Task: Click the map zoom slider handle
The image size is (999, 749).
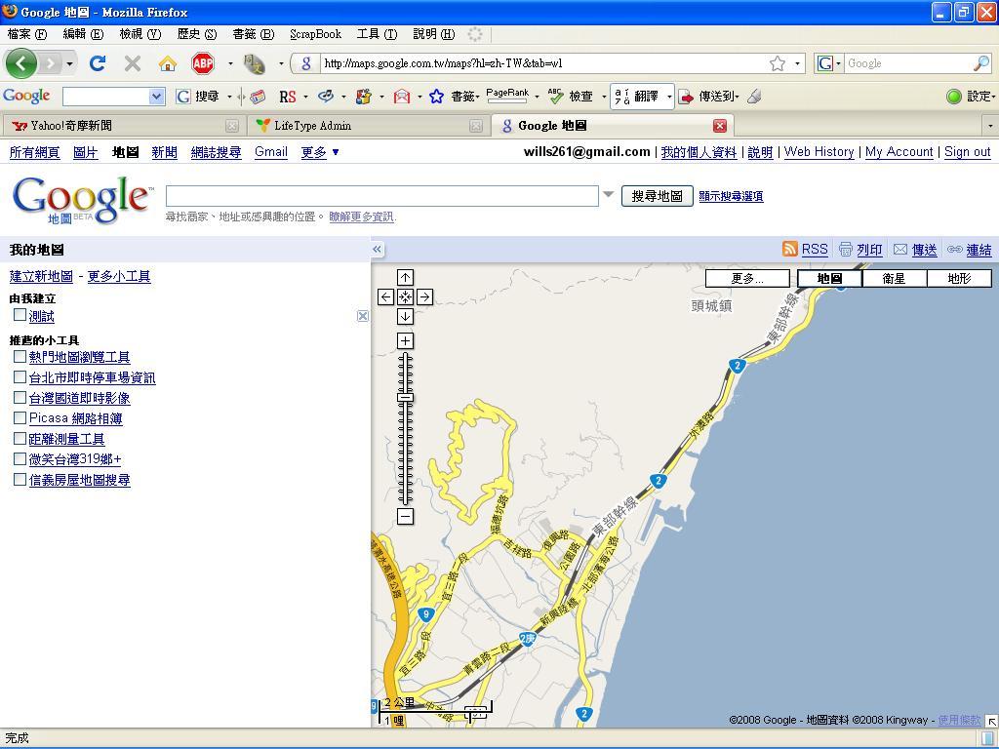Action: coord(405,398)
